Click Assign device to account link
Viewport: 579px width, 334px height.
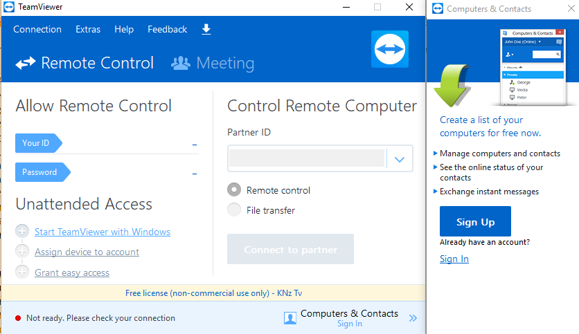(87, 252)
